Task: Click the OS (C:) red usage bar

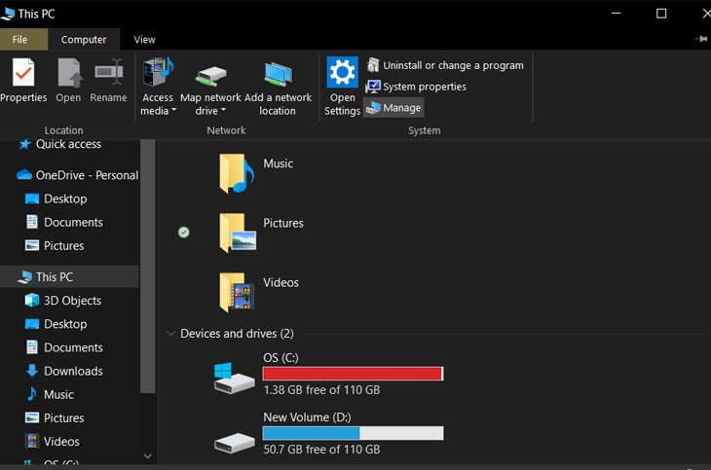Action: 353,374
